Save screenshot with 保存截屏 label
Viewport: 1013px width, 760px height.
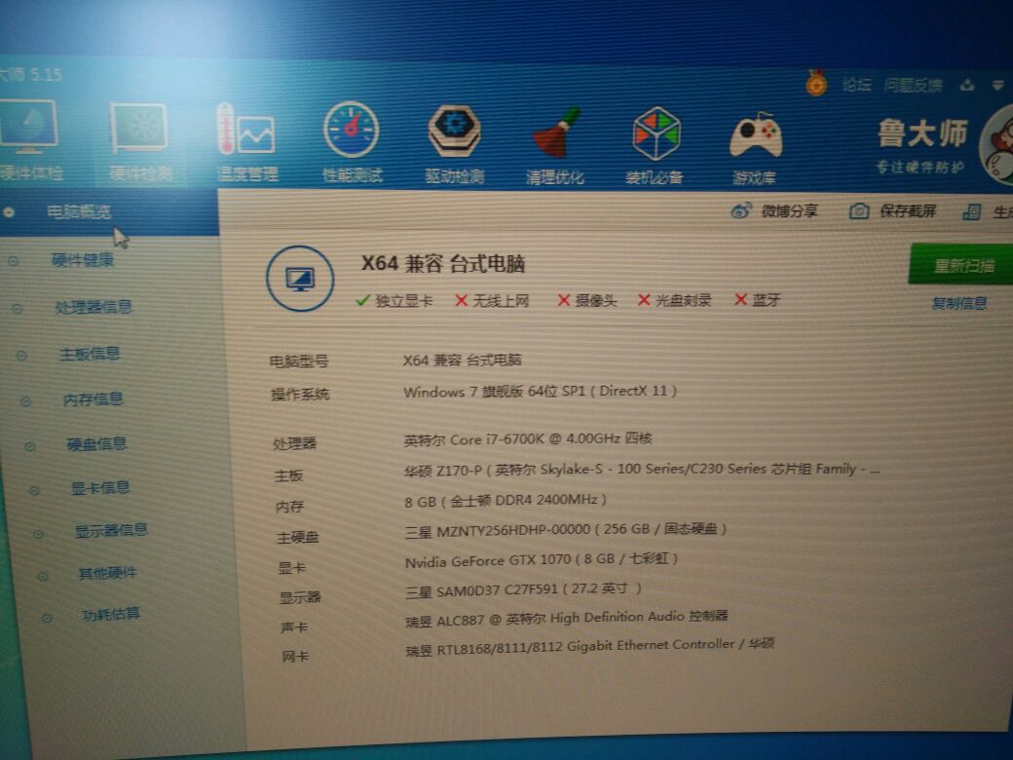(x=908, y=210)
